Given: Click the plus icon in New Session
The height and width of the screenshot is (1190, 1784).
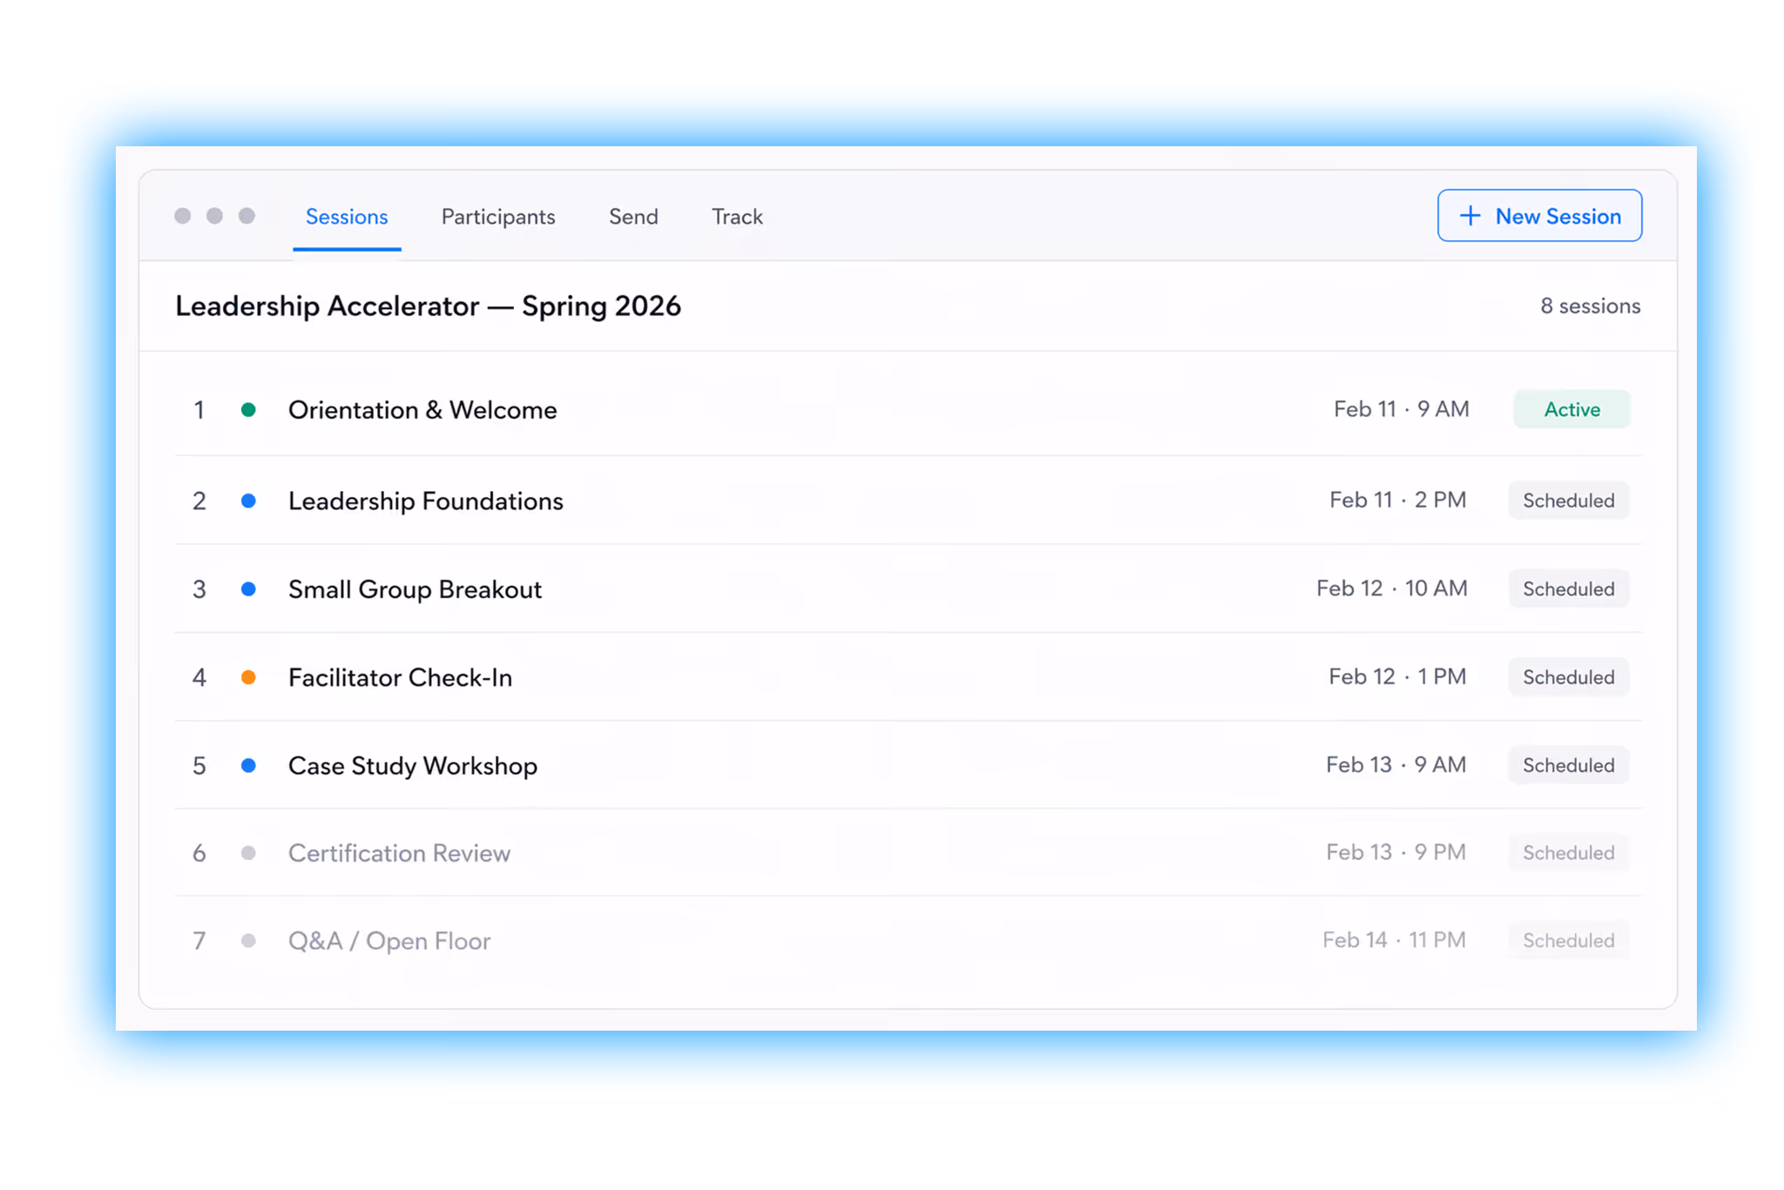Looking at the screenshot, I should click(1470, 216).
